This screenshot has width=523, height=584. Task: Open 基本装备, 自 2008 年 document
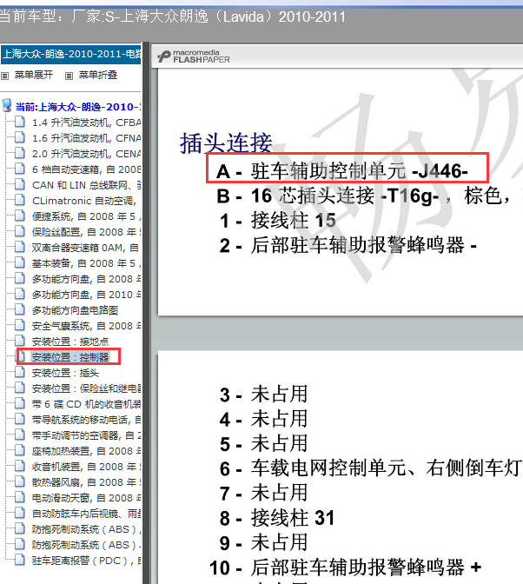(x=86, y=263)
